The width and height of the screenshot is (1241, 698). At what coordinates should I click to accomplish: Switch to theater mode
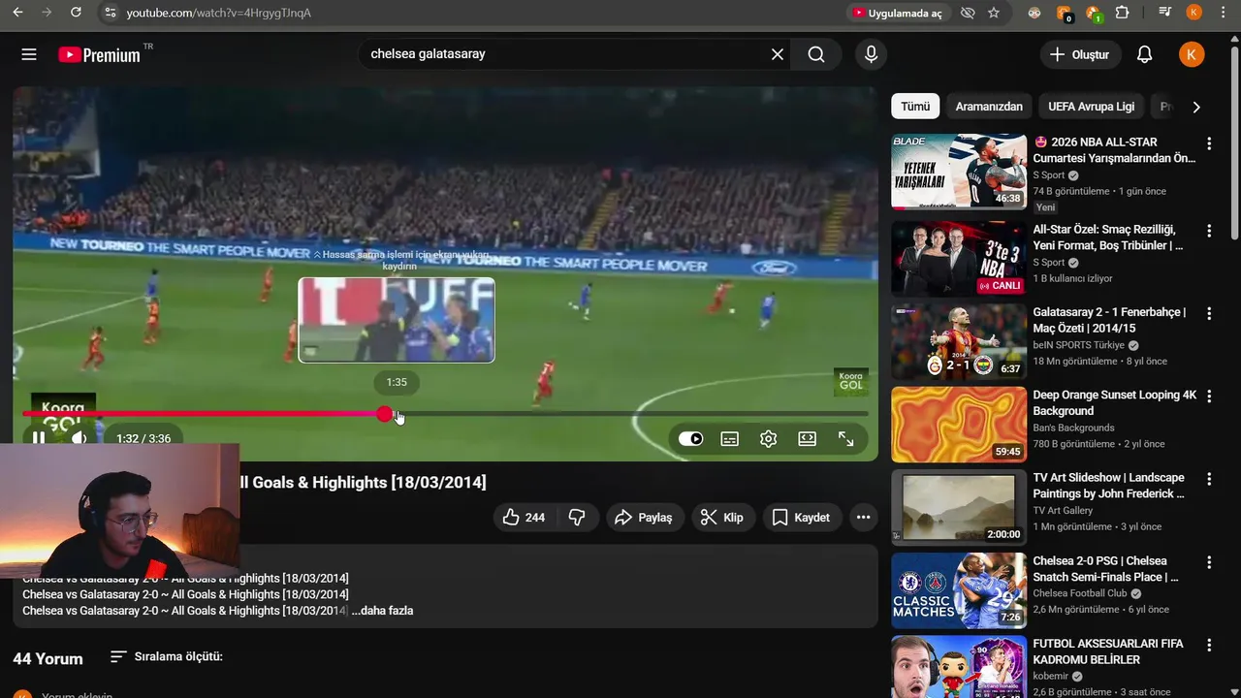(808, 438)
